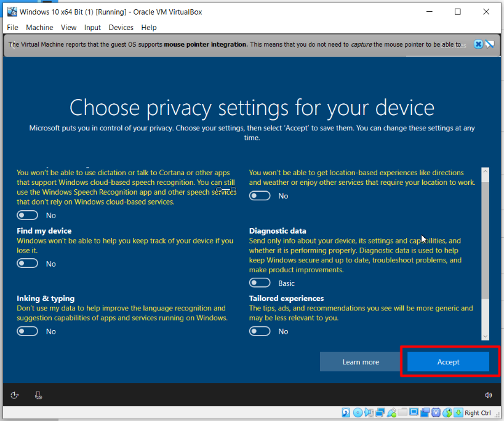
Task: Click the display monitor indicator icon
Action: [x=414, y=412]
